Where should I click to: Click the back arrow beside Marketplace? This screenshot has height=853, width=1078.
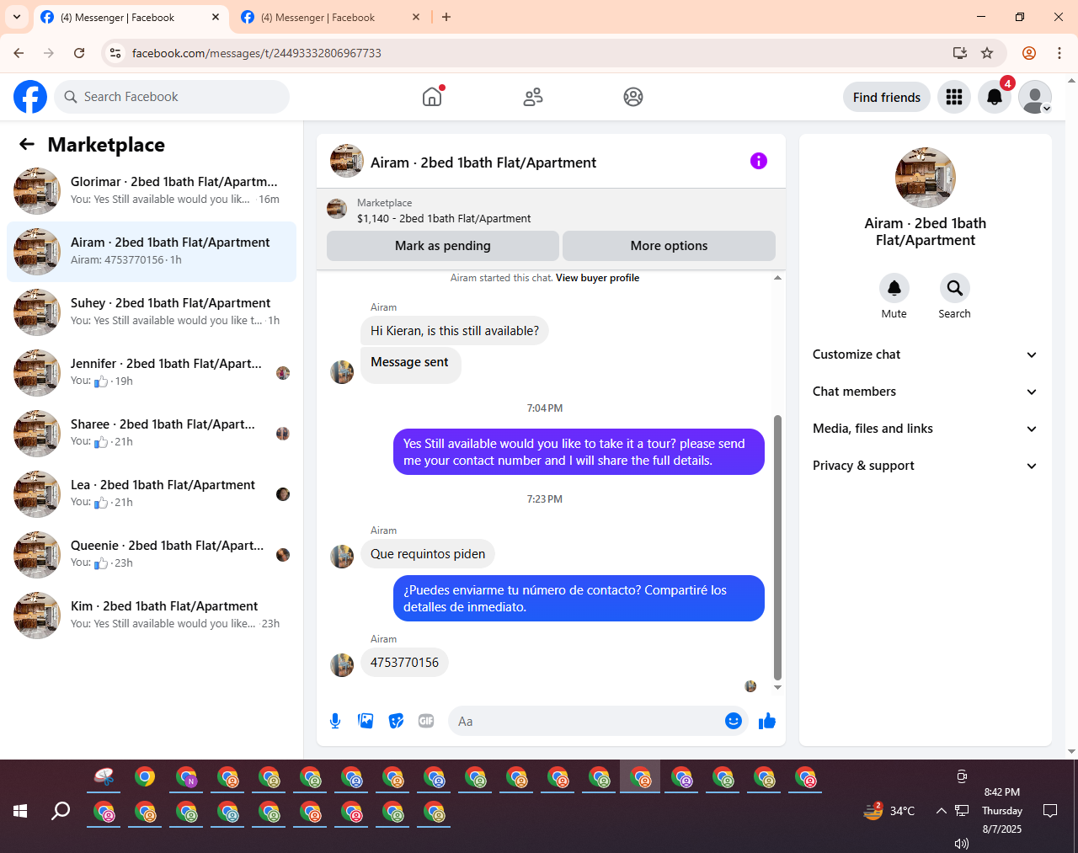[x=27, y=144]
